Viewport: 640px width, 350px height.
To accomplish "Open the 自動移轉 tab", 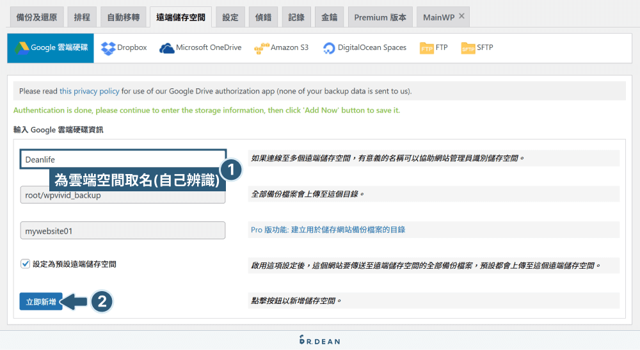I will point(124,17).
